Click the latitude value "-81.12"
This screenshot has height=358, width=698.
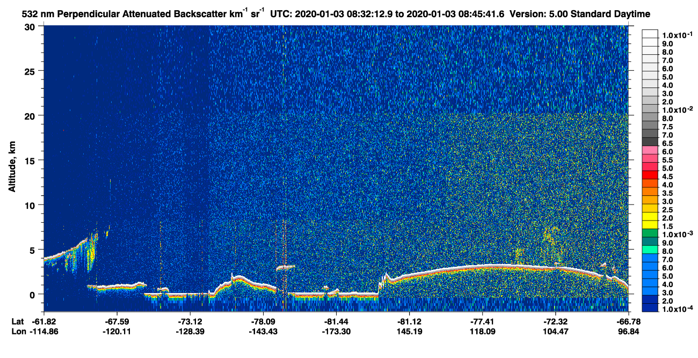(409, 321)
